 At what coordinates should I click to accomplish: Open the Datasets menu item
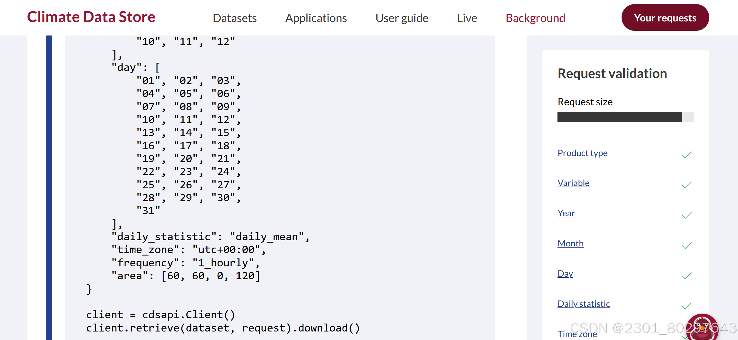235,18
